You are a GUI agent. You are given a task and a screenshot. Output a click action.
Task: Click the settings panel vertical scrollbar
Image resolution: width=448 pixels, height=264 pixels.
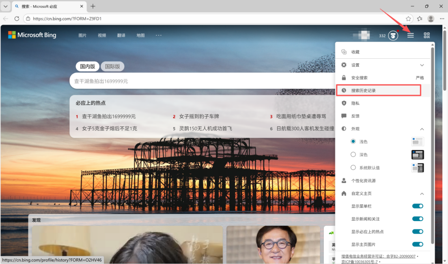[432, 142]
